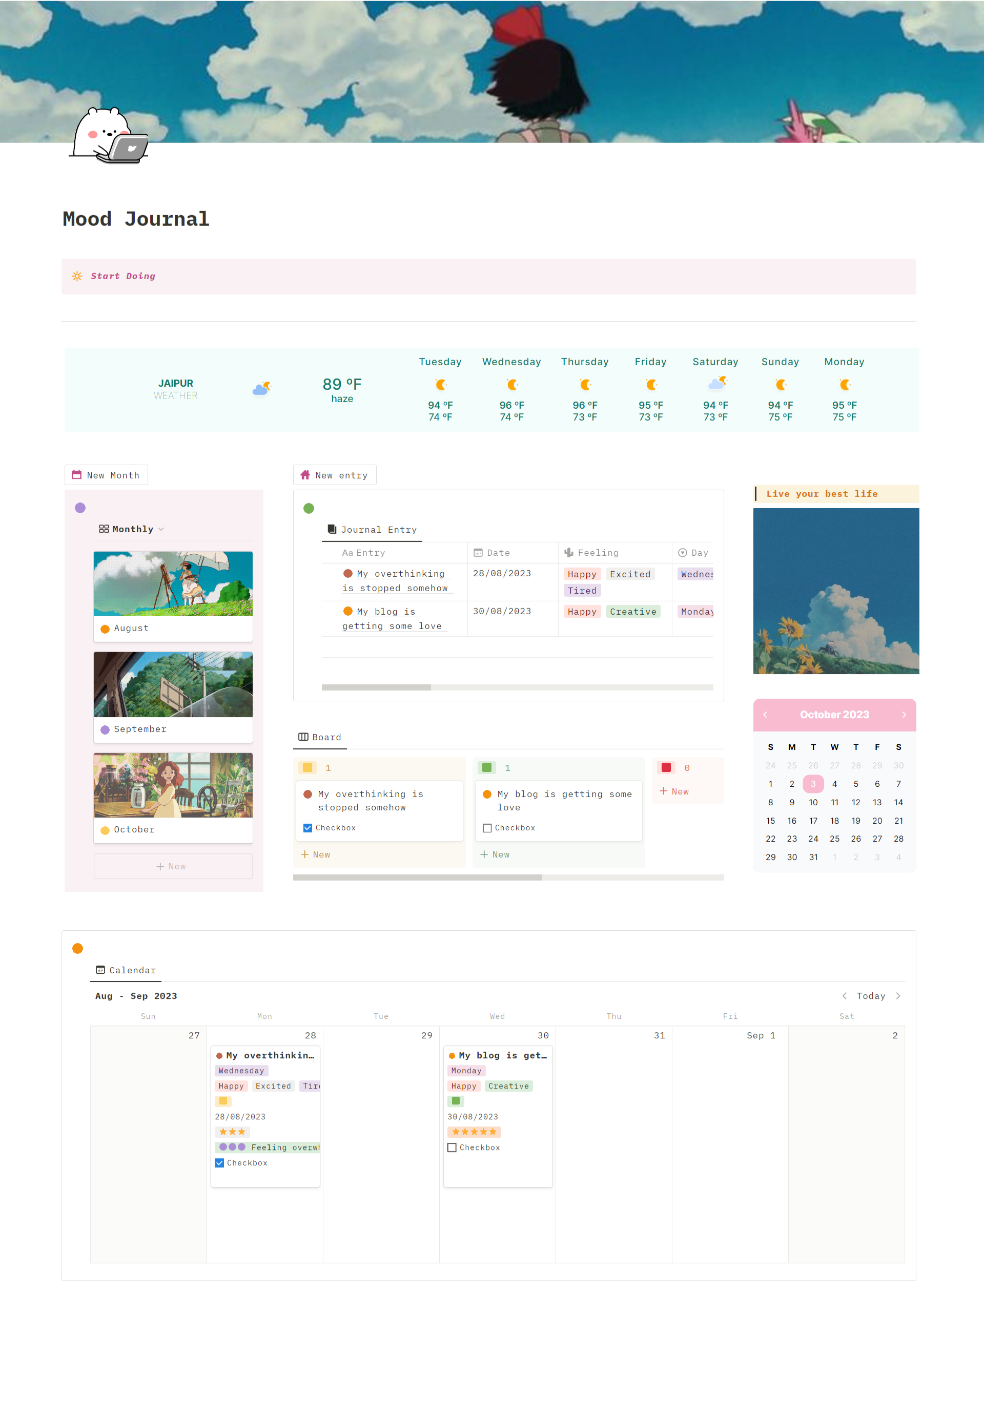Click the Today button in calendar
The height and width of the screenshot is (1423, 984).
[871, 995]
